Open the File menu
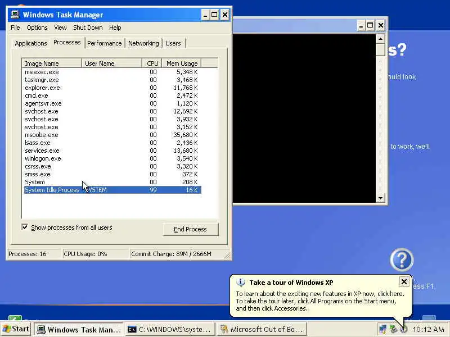 (15, 28)
